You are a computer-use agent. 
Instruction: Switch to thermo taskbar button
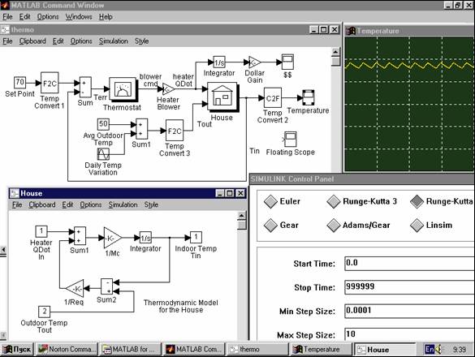257,350
